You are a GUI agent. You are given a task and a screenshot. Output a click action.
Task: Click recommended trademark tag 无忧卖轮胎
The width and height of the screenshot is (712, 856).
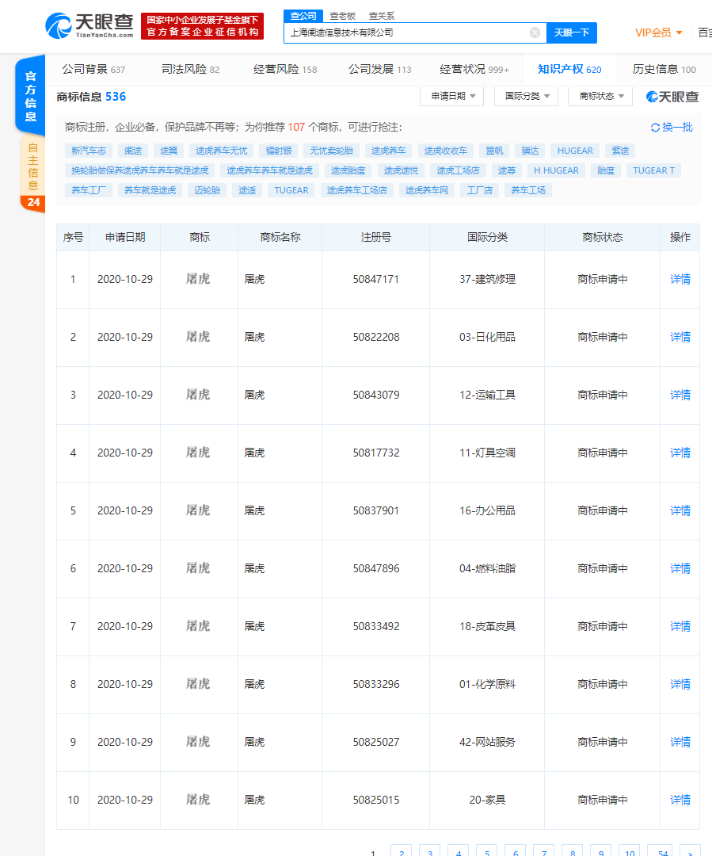[x=331, y=151]
